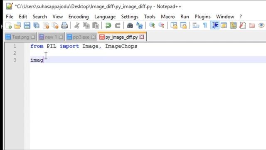Open the Edit menu

23,17
